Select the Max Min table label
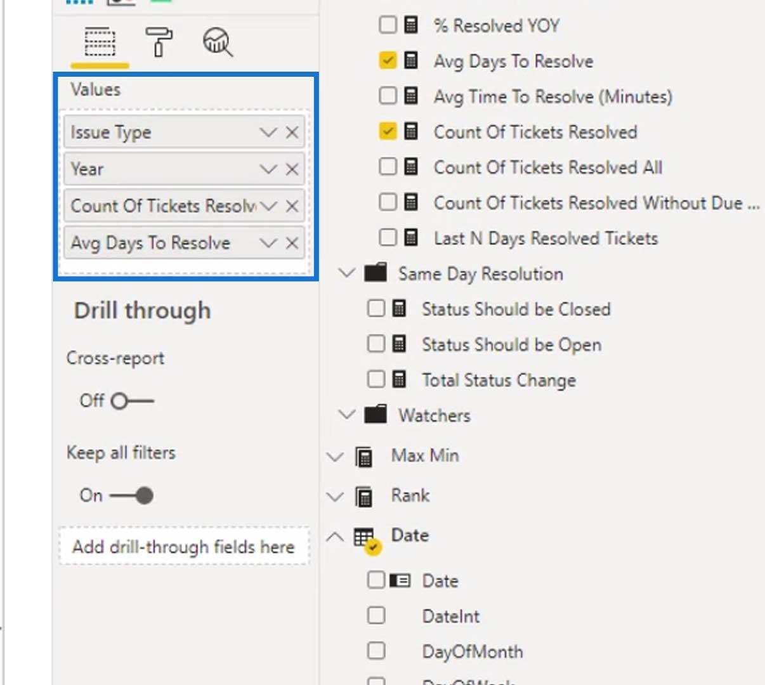Viewport: 765px width, 685px height. point(425,455)
